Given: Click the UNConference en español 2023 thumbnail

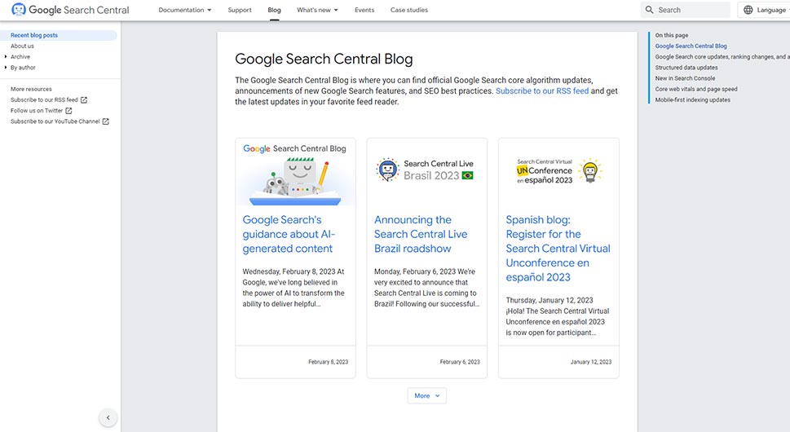Looking at the screenshot, I should [558, 170].
